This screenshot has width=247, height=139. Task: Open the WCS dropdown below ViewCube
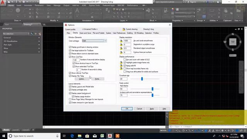point(233,56)
